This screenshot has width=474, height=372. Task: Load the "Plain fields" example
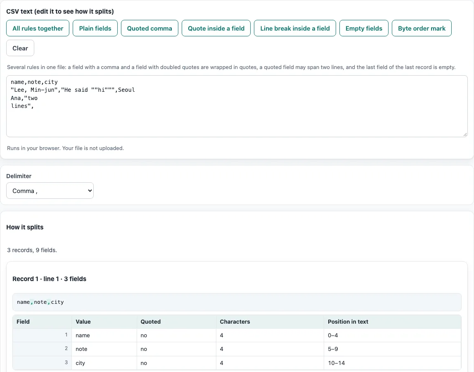tap(95, 28)
